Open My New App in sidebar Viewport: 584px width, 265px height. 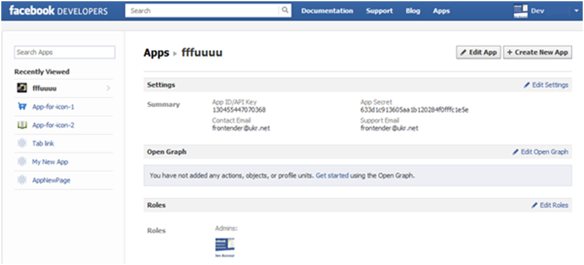(x=50, y=162)
